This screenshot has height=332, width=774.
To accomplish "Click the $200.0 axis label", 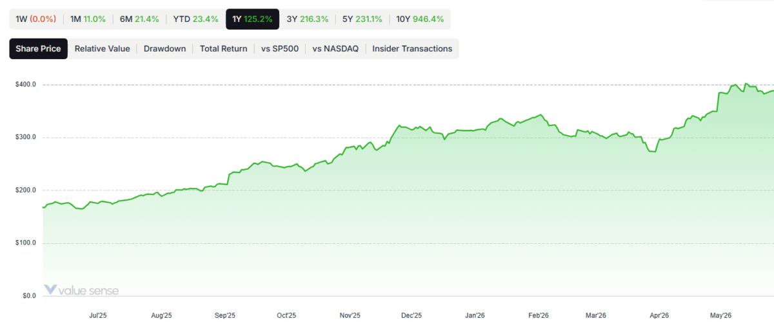I will coord(26,190).
